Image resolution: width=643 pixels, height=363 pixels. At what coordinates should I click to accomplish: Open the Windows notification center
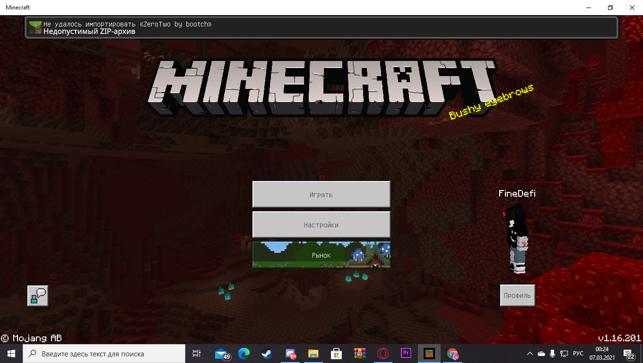tap(629, 354)
